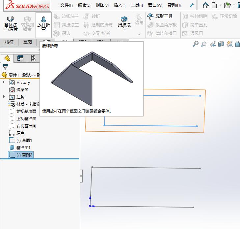The width and height of the screenshot is (240, 229).
Task: Click the Simple Hole (简单直孔) tool
Action: (x=195, y=25)
